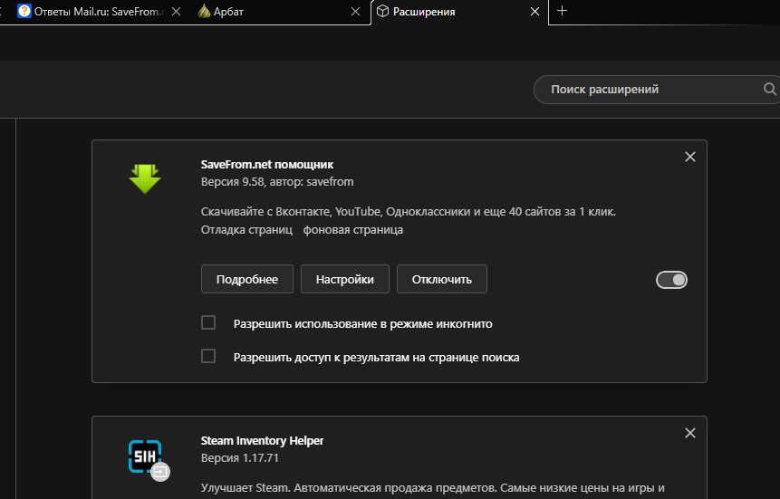780x499 pixels.
Task: Click the Арбат tab favicon
Action: 204,11
